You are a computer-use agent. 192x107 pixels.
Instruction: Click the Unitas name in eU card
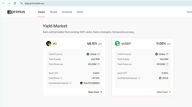(93, 54)
